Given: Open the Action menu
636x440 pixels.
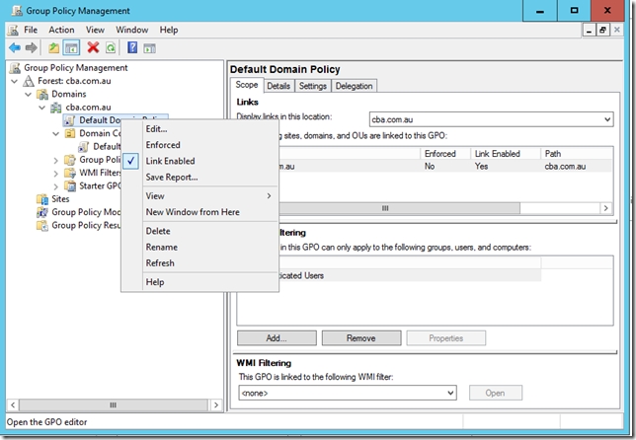Looking at the screenshot, I should (61, 30).
